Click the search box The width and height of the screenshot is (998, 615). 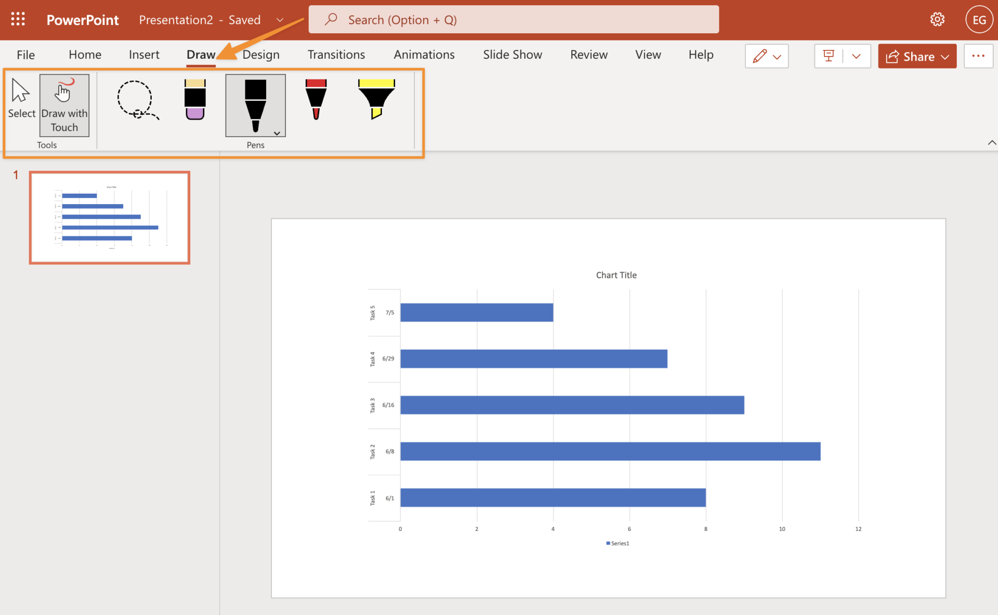click(x=514, y=20)
